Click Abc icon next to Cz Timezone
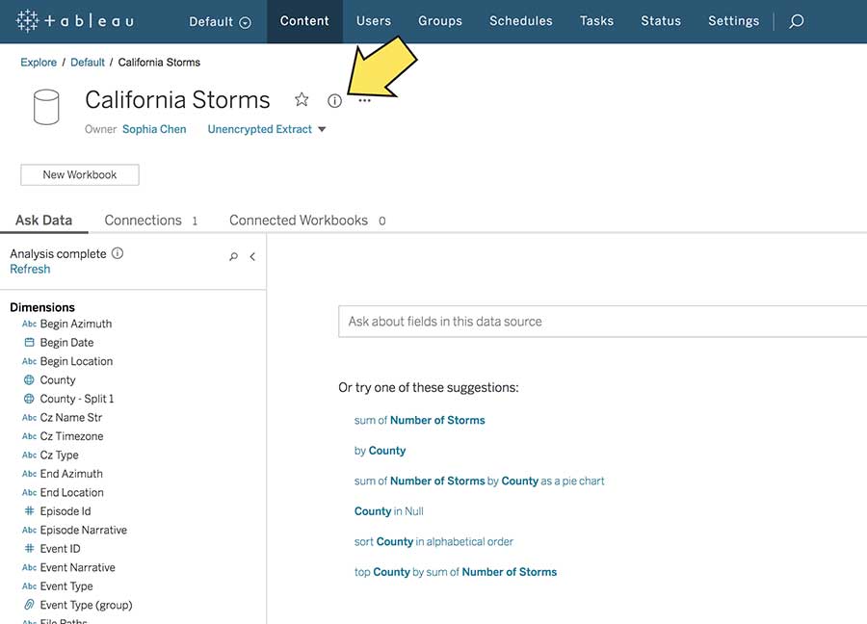Image resolution: width=867 pixels, height=624 pixels. [x=29, y=436]
